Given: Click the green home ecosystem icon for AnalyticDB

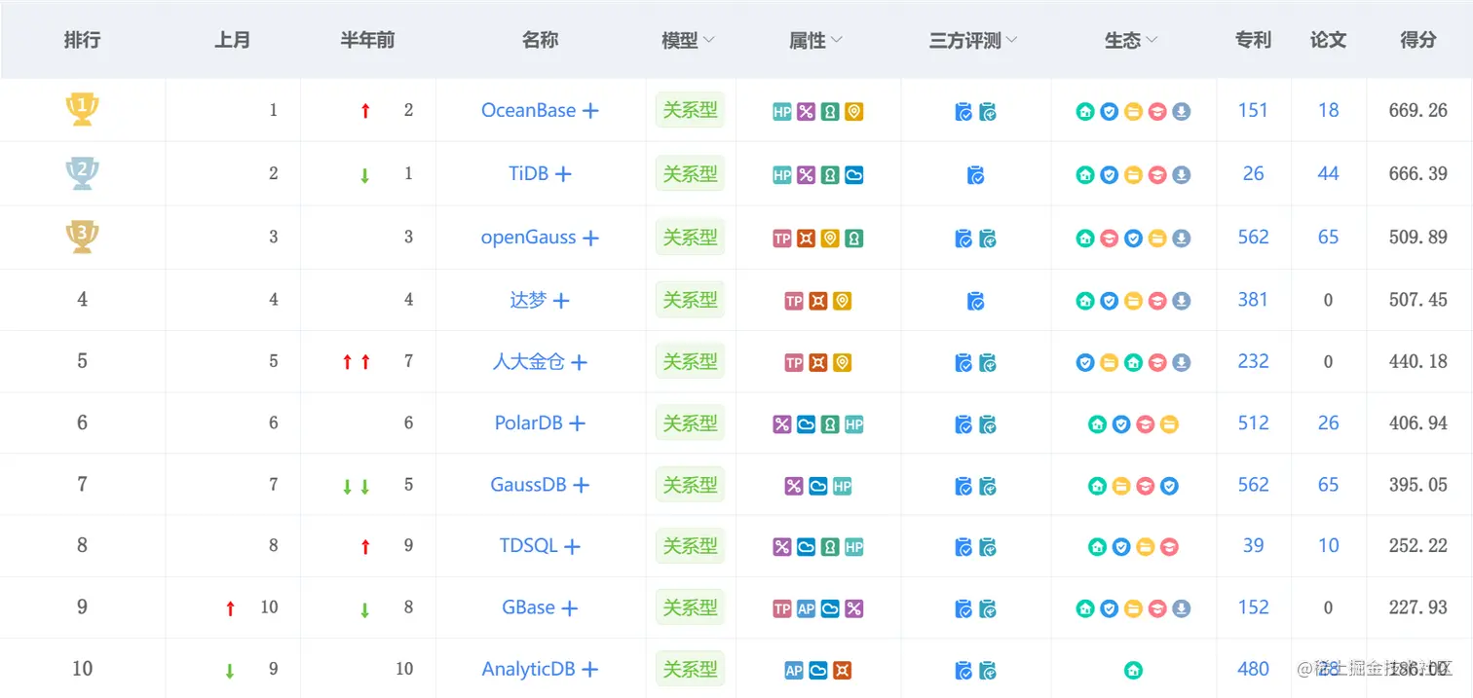Looking at the screenshot, I should 1133,671.
